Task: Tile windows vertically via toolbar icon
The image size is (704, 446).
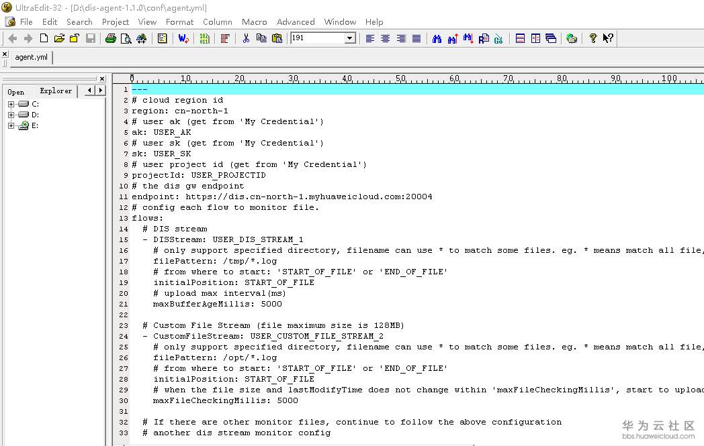Action: [x=535, y=38]
